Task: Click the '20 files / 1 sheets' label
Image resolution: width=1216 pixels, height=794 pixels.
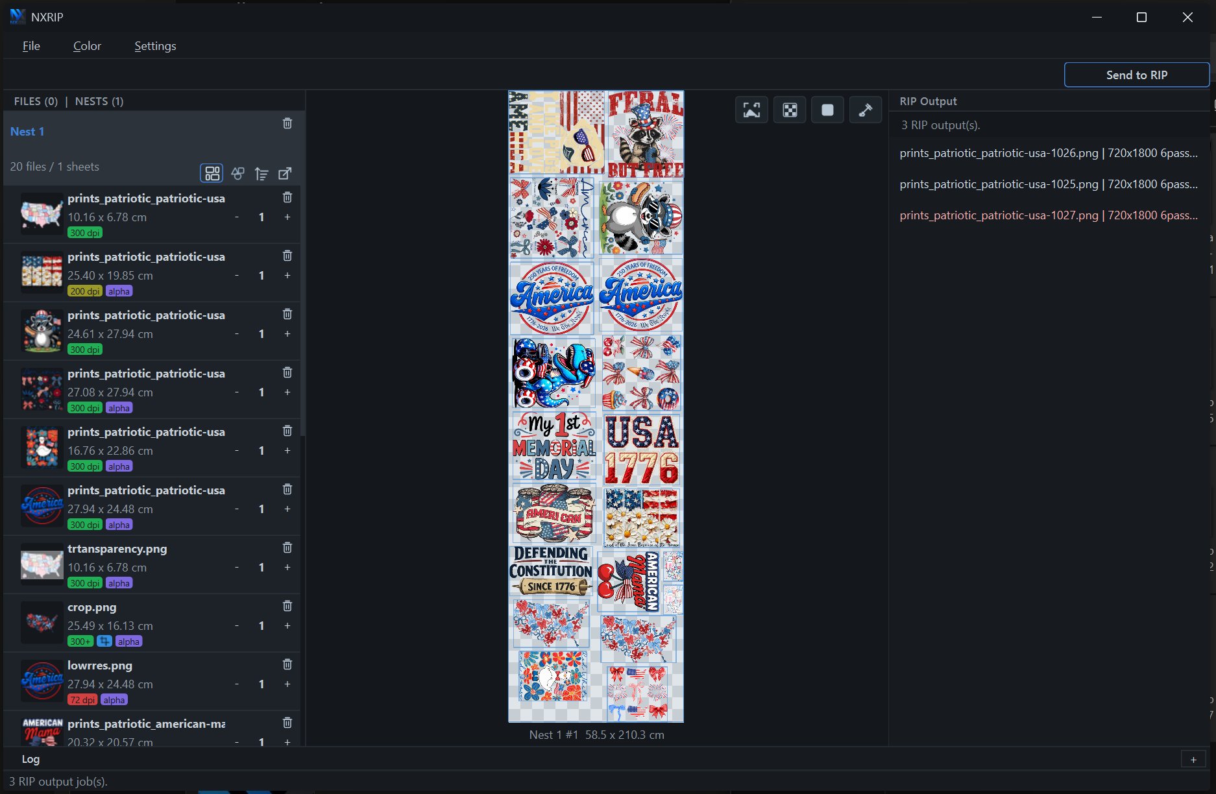Action: [55, 167]
